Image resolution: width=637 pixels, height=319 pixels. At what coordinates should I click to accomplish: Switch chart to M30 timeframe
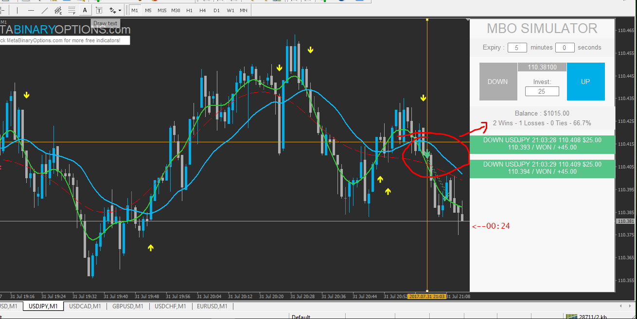pos(176,10)
